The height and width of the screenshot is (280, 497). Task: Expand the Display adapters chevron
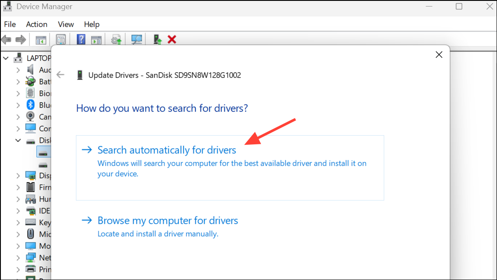[x=18, y=176]
